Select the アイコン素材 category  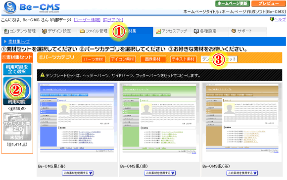[123, 59]
